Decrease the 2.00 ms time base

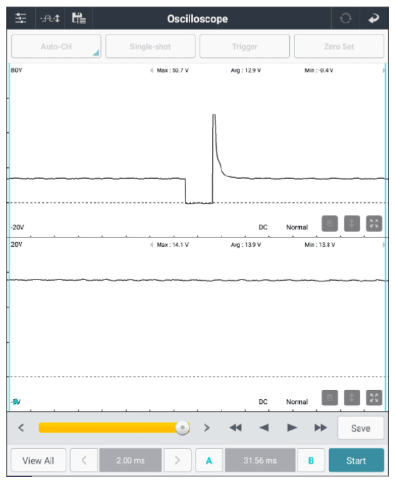pos(84,460)
